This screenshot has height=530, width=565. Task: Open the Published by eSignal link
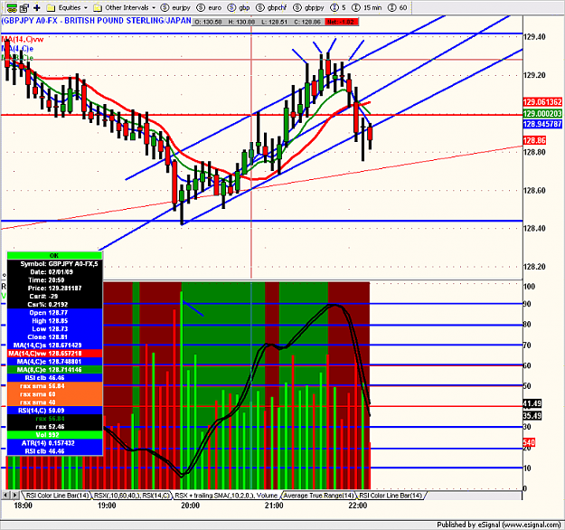(x=499, y=525)
